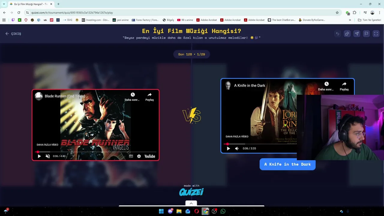The height and width of the screenshot is (216, 384).
Task: Open the Chrome three-dot menu
Action: pyautogui.click(x=379, y=13)
